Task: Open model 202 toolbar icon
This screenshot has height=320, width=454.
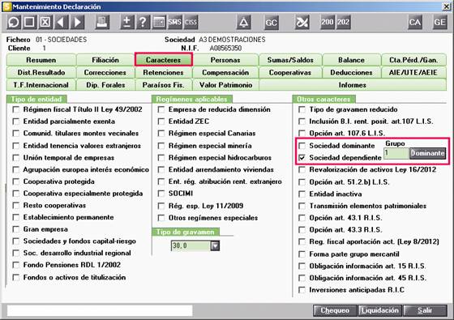Action: [x=343, y=23]
